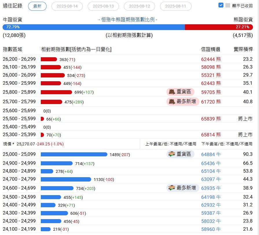Image resolution: width=259 pixels, height=235 pixels.
Task: Click the grey swatch beside 顯示已收回
Action: pos(228,5)
